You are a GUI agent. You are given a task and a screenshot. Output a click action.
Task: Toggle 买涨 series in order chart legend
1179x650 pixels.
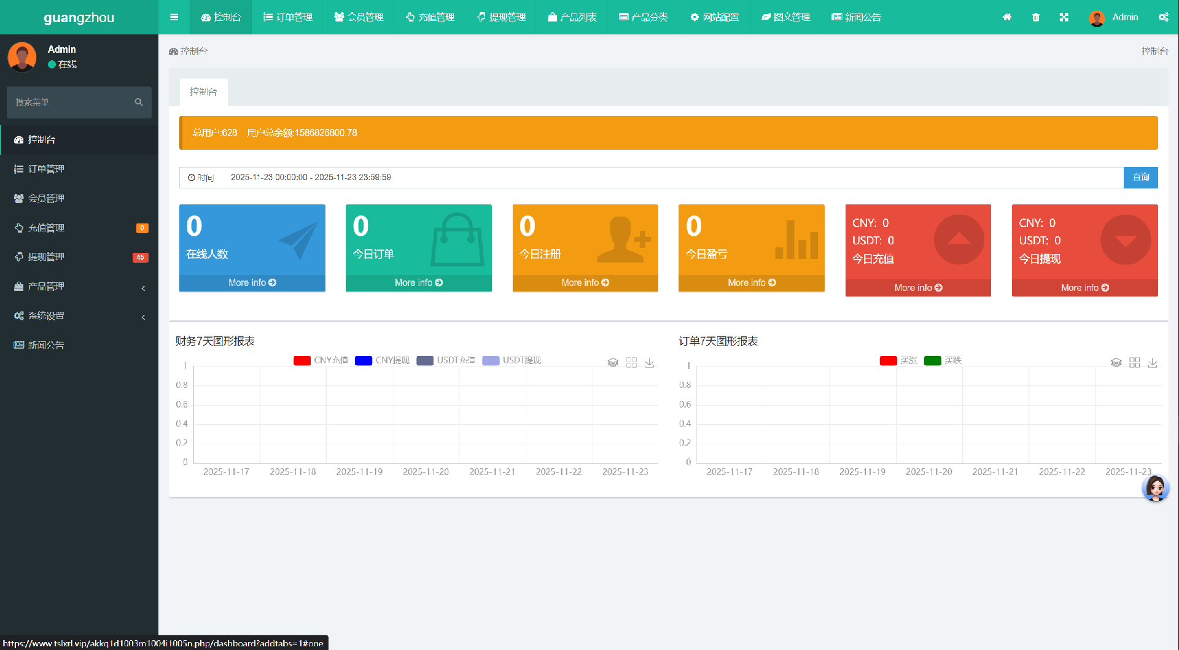click(898, 360)
